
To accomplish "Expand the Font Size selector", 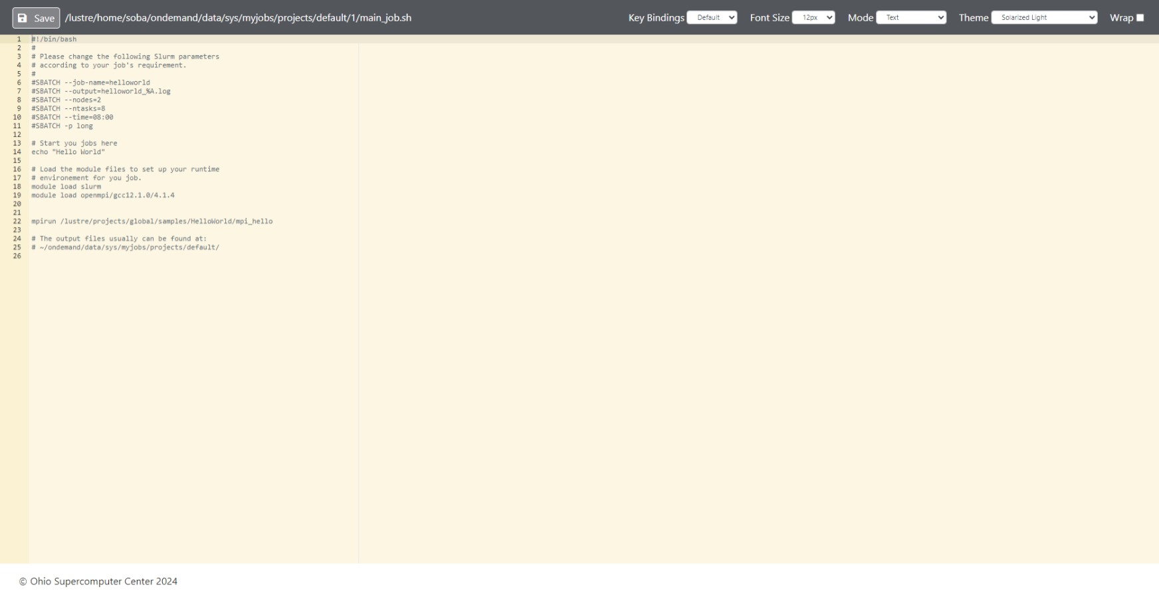I will (813, 18).
